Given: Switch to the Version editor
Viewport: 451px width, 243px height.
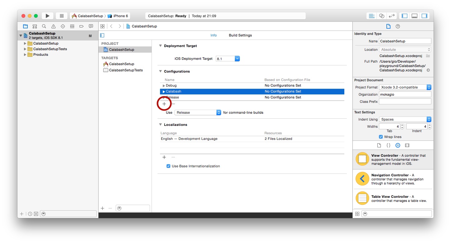Looking at the screenshot, I should tap(391, 16).
